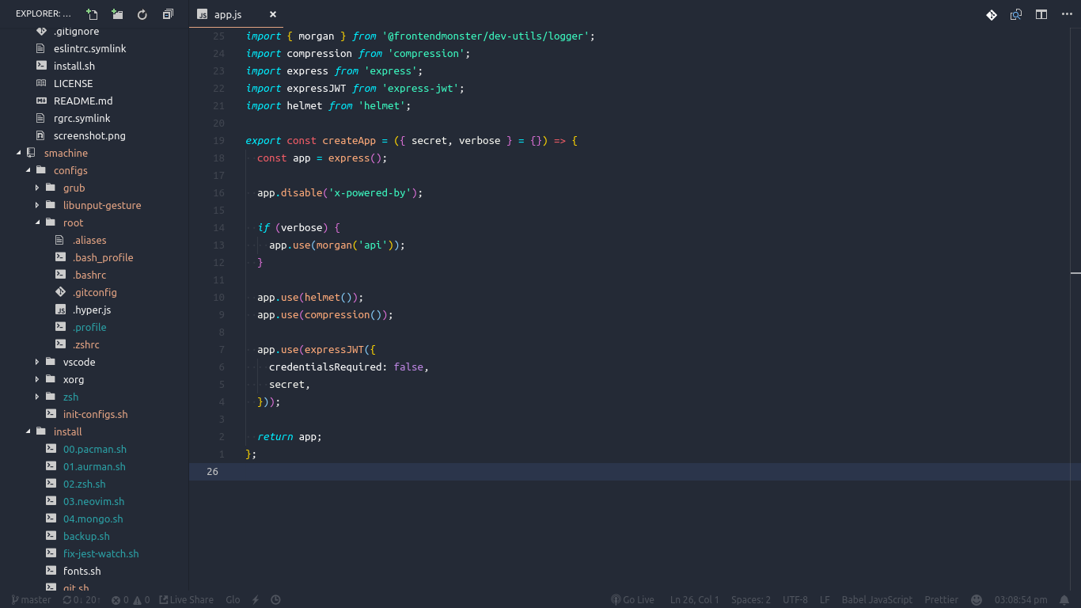The image size is (1081, 608).
Task: Open 04.mongo.sh script
Action: point(94,519)
